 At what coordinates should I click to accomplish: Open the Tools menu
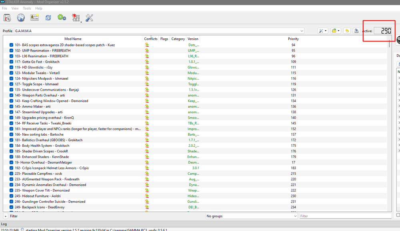coord(27,8)
